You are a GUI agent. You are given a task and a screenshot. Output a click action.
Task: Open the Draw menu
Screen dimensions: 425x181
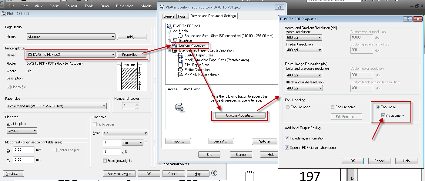coord(105,6)
